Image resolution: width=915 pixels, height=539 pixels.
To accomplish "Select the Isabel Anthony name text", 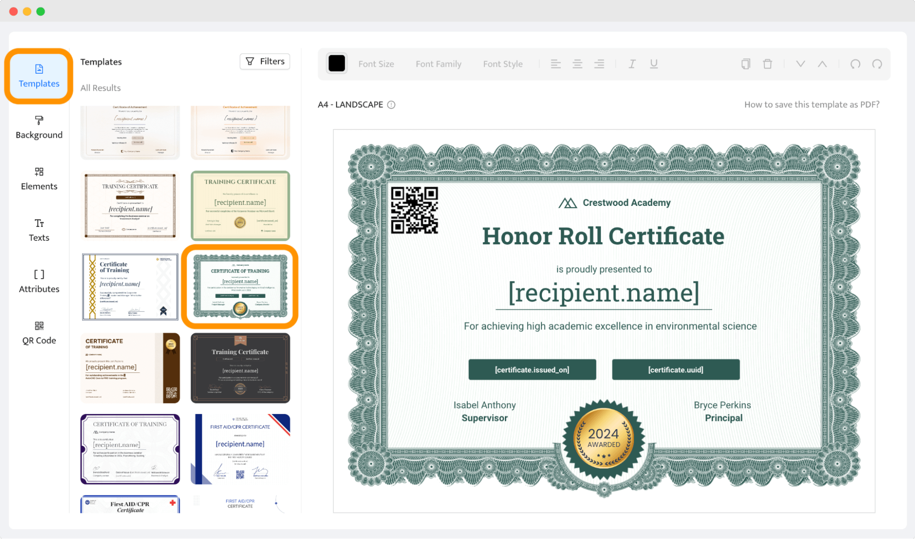I will point(484,405).
